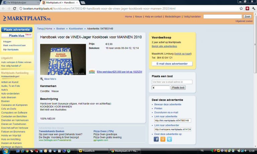The width and height of the screenshot is (257, 154).
Task: Open the bekijk op kaart link
Action: point(183,54)
